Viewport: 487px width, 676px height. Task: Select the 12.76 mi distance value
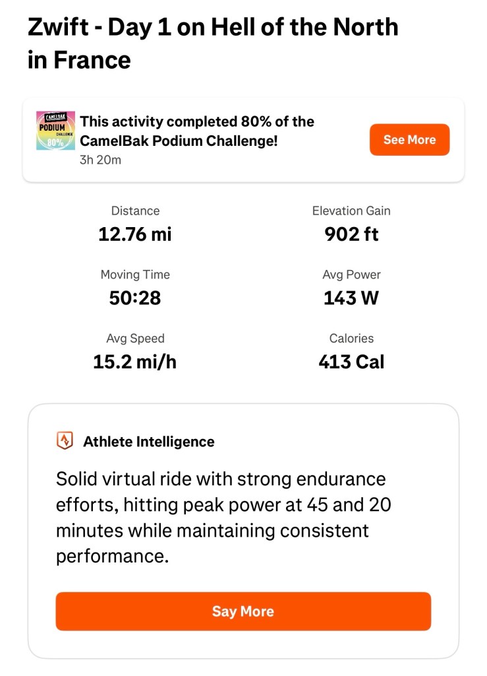tap(135, 234)
